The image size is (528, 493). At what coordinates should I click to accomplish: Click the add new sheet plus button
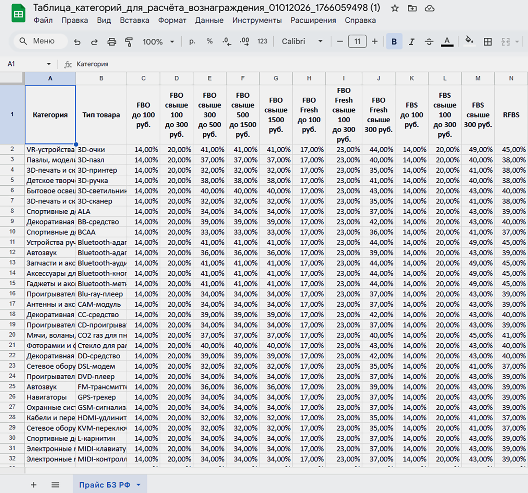pos(34,485)
